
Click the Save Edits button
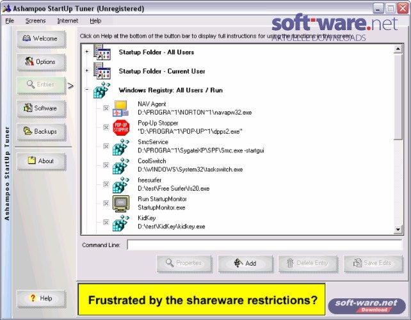coord(373,263)
